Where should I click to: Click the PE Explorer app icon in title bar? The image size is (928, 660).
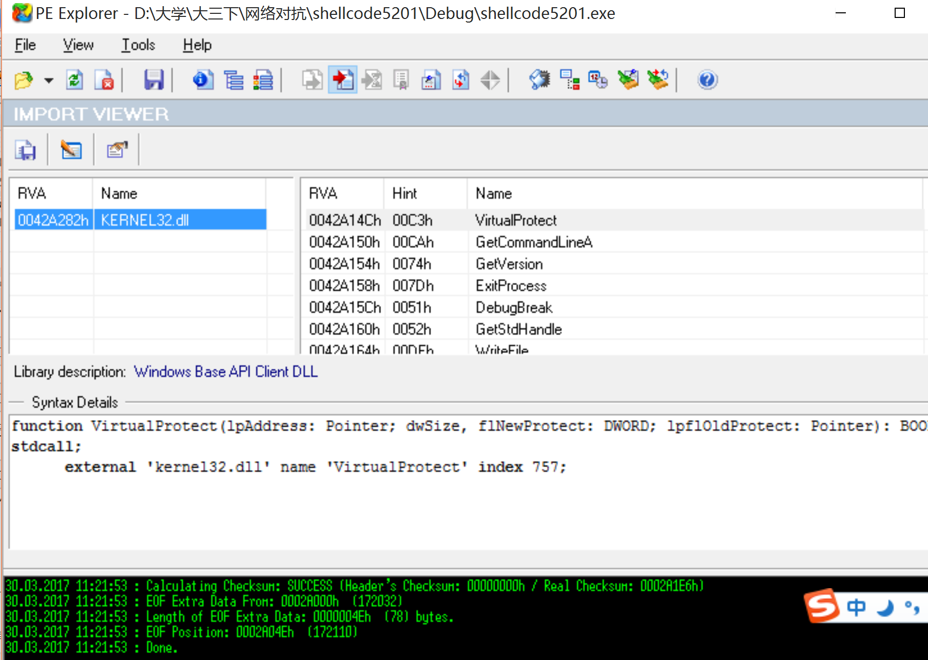pyautogui.click(x=22, y=13)
